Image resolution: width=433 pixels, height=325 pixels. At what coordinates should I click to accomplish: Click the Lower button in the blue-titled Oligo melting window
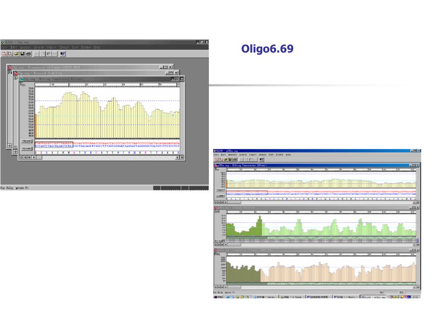[x=220, y=196]
